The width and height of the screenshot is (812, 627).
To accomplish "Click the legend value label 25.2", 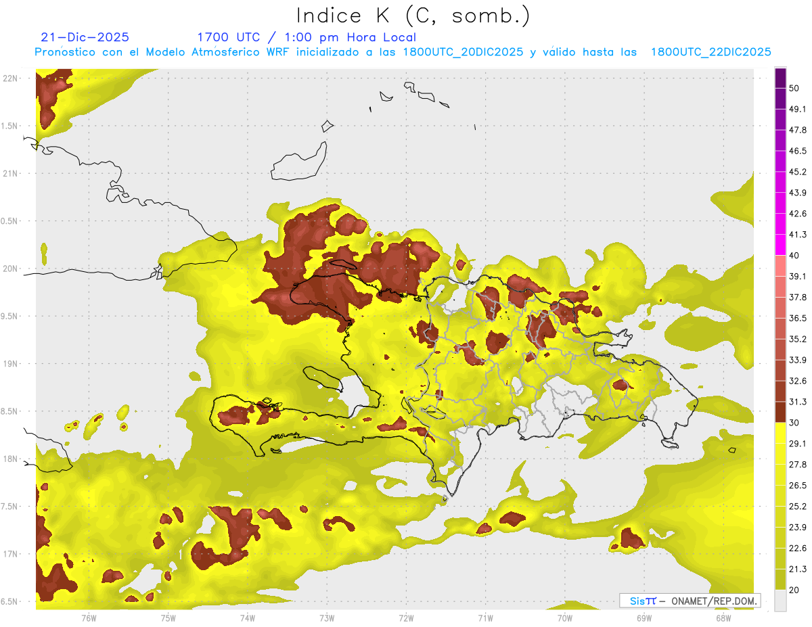I will (798, 506).
